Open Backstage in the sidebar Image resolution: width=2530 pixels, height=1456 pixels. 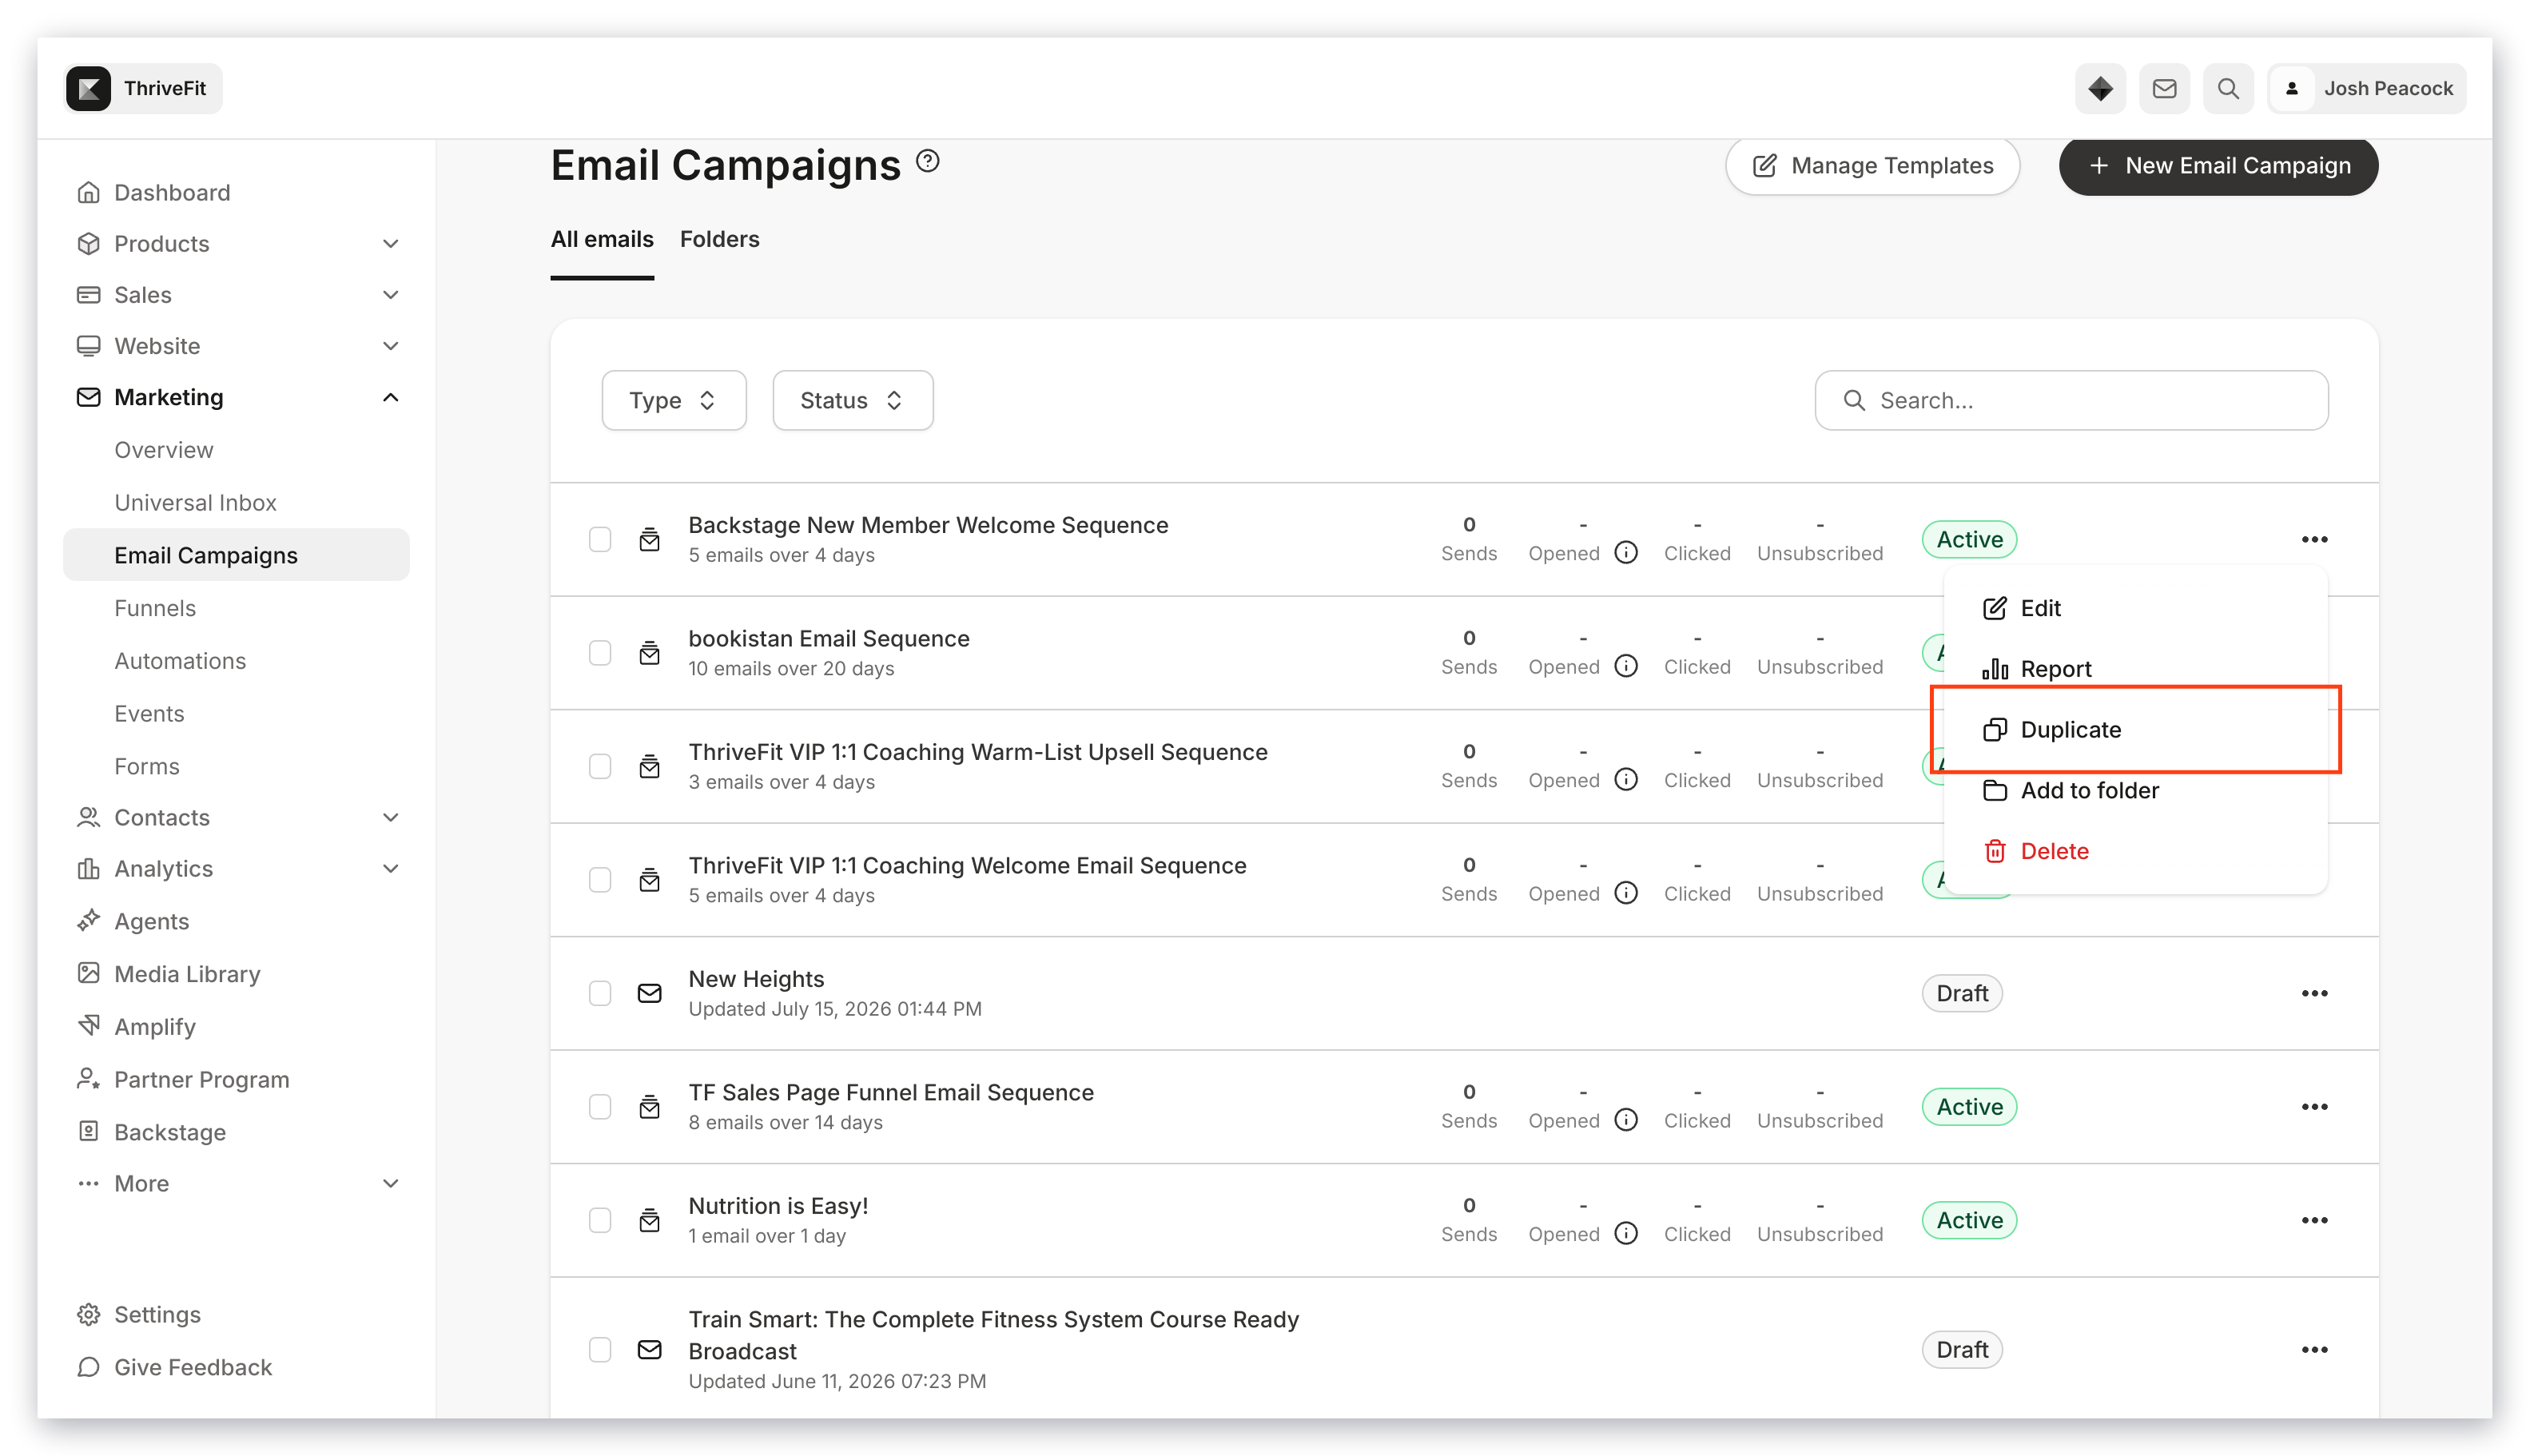point(169,1131)
